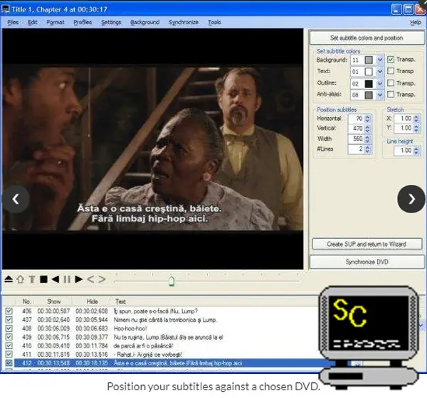Adjust Stretch X stepper
Image resolution: width=427 pixels, height=398 pixels.
point(416,119)
